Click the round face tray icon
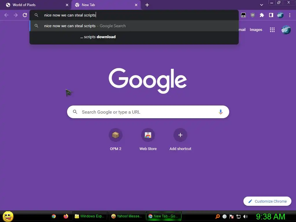296x222 pixels. (x=225, y=217)
